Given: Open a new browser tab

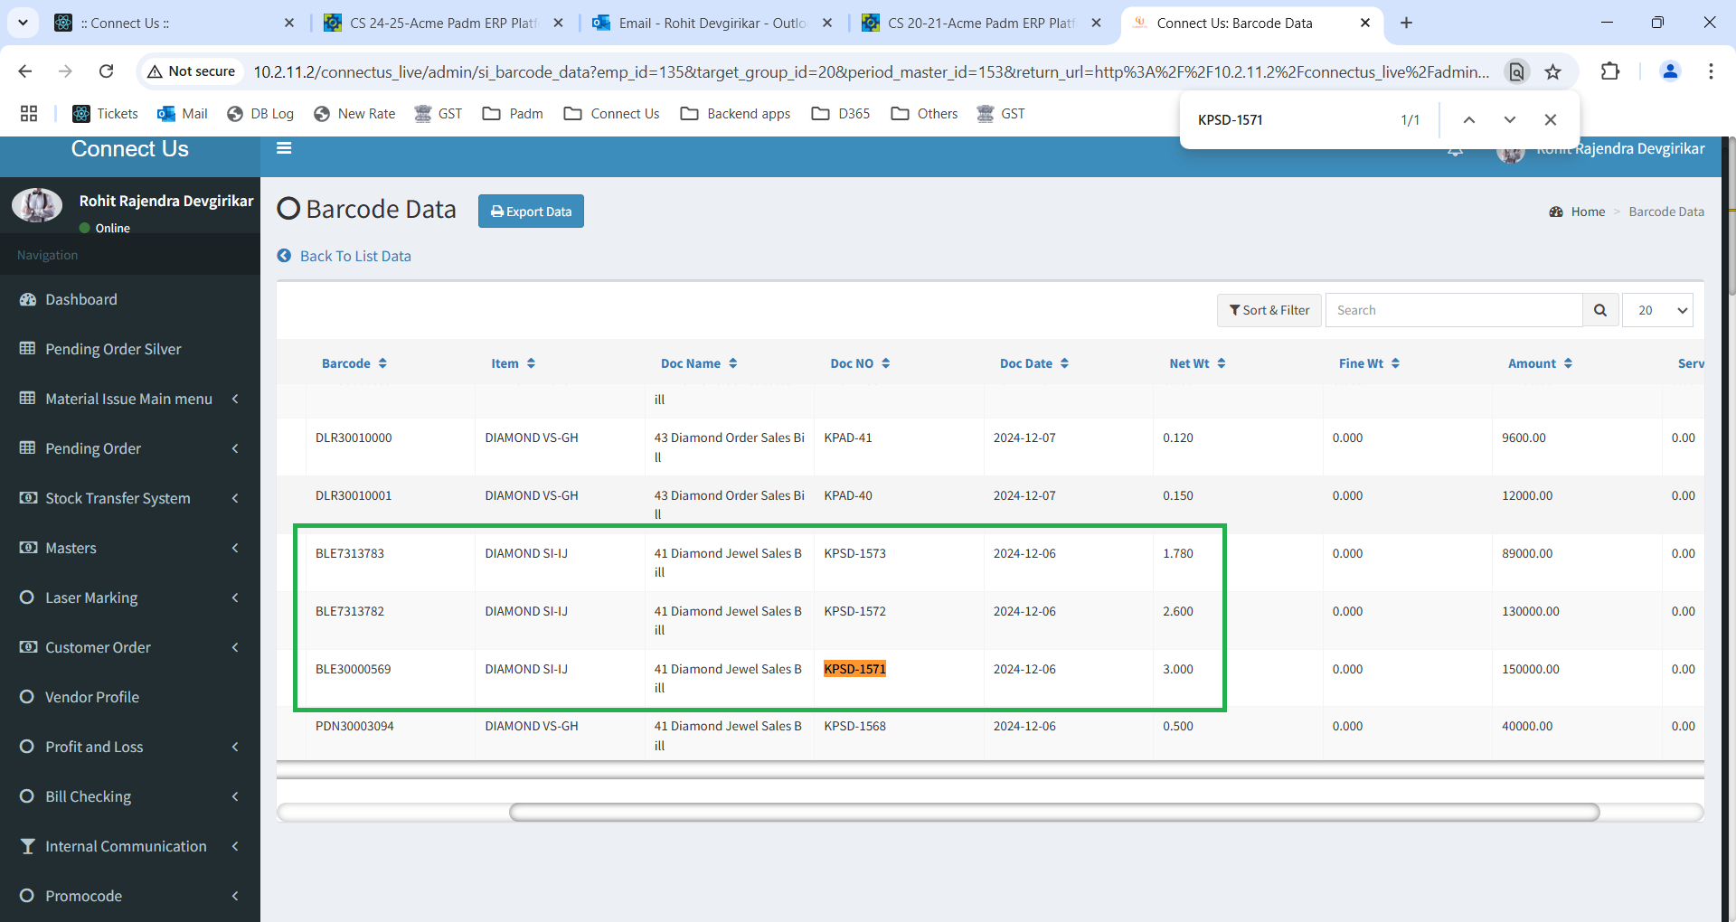Looking at the screenshot, I should coord(1406,24).
